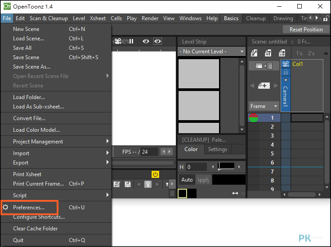Screen dimensions: 331x247
Task: Select Save Scene As... menu entry
Action: click(56, 67)
